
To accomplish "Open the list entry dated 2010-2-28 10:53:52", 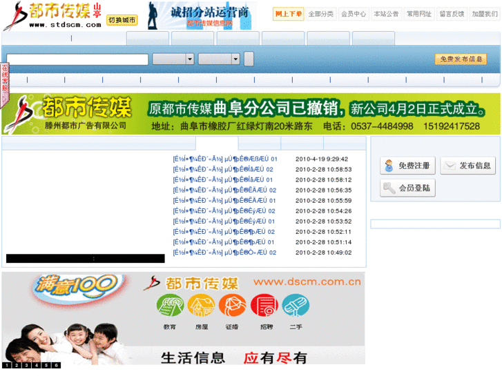I will coord(224,221).
